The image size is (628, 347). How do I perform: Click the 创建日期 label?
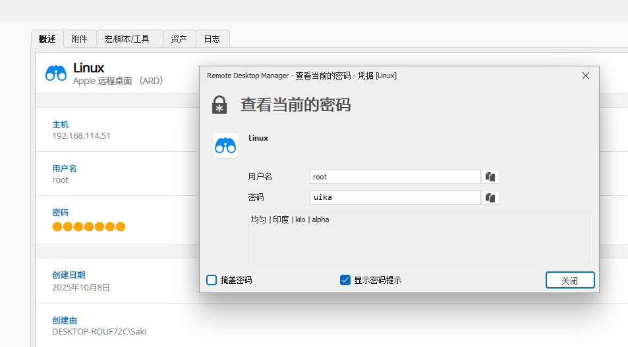click(69, 275)
